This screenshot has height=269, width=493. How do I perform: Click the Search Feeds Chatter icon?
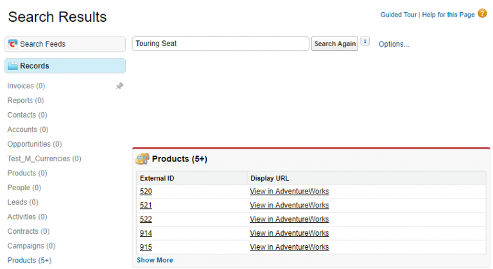[x=12, y=44]
